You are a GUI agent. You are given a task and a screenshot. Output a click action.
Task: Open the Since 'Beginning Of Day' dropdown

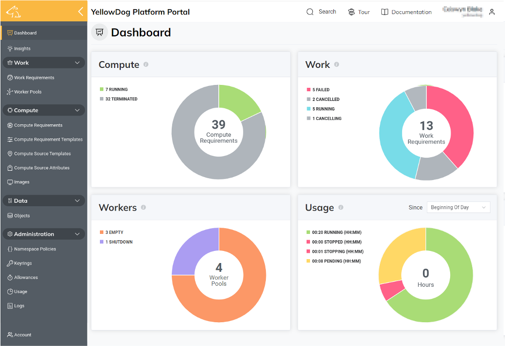coord(458,208)
